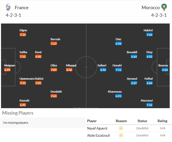The image size is (172, 142).
Task: Select player Dembélé on the pitch
Action: 56,92
